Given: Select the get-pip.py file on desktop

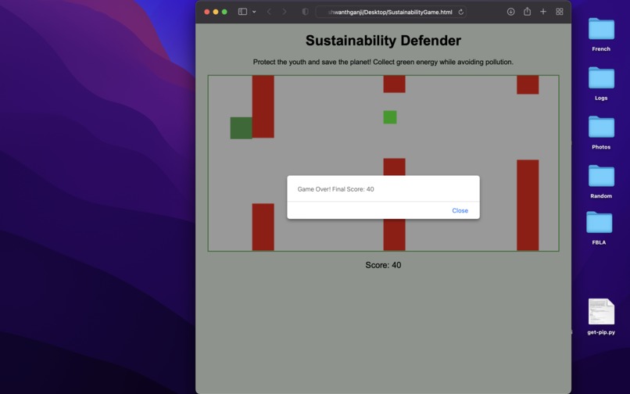Looking at the screenshot, I should (x=601, y=317).
